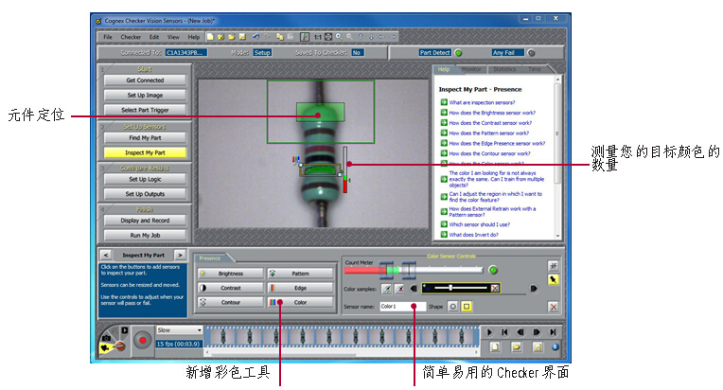723x390 pixels.
Task: Open the Slow playback speed dropdown
Action: point(180,330)
